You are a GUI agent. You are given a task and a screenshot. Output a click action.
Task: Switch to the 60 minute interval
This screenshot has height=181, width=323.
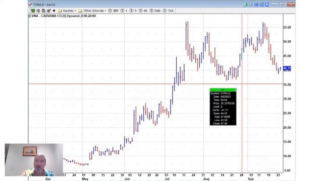(143, 11)
